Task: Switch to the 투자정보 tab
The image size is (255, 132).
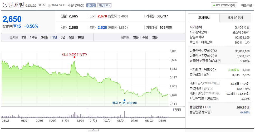Action: coord(204,18)
